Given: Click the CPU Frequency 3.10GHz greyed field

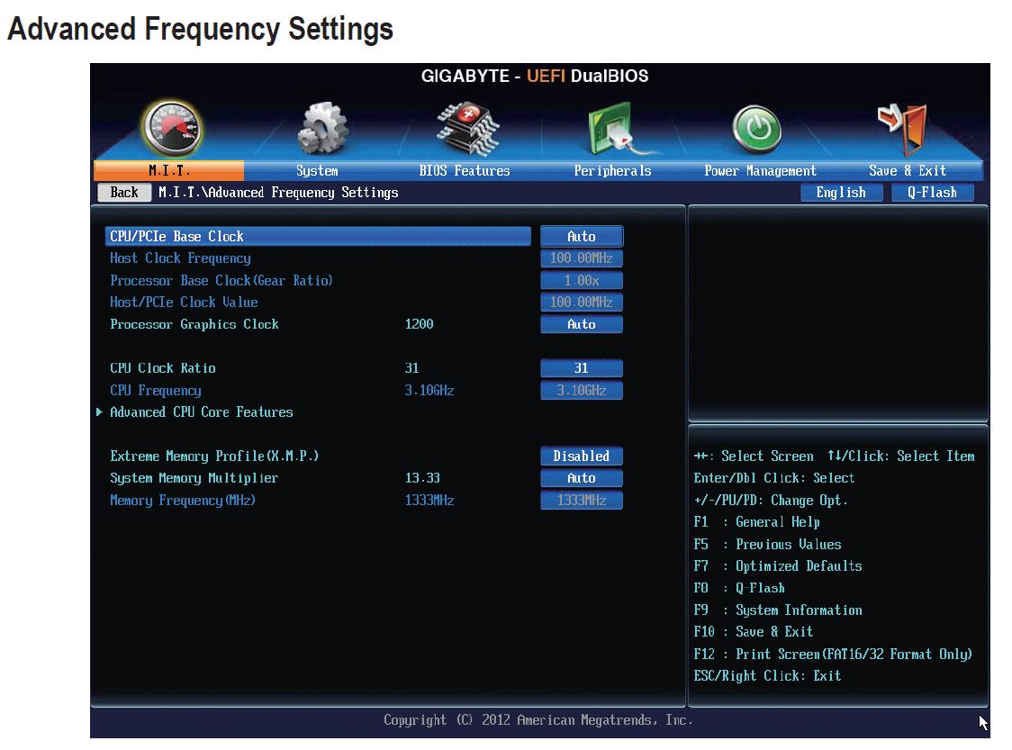Looking at the screenshot, I should pos(582,391).
